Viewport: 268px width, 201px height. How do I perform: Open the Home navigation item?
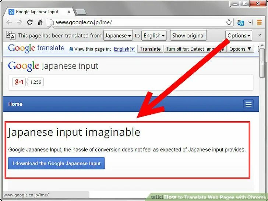pyautogui.click(x=15, y=104)
